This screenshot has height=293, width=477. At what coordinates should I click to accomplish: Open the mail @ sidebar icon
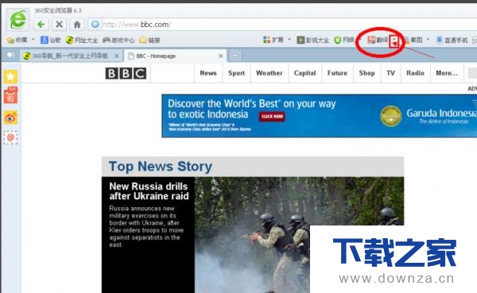tap(10, 137)
